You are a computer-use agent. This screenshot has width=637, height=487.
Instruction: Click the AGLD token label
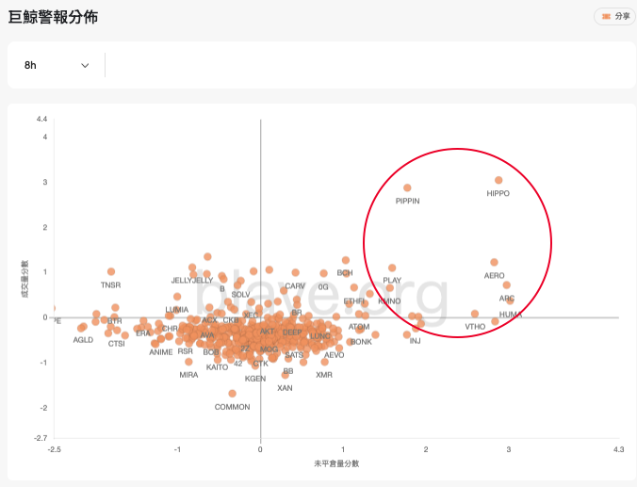coord(83,339)
